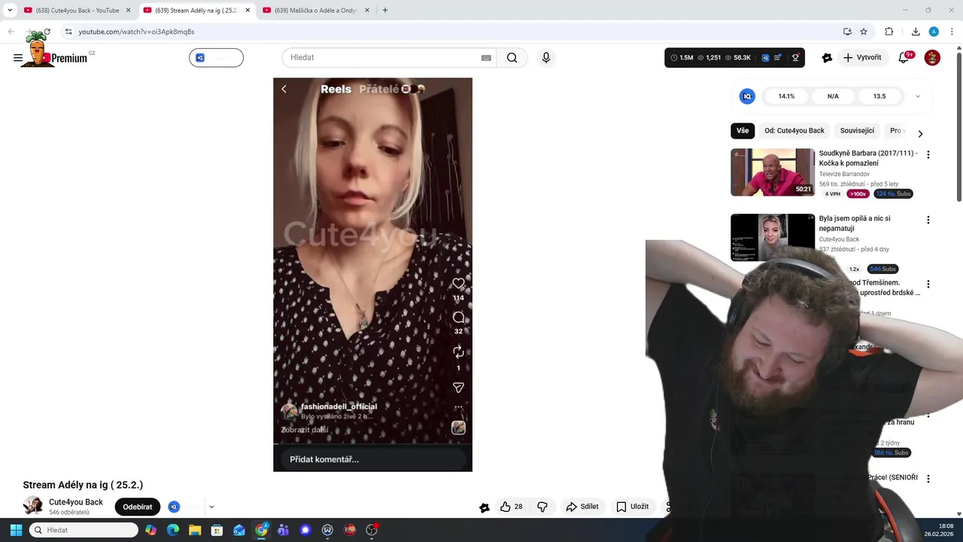Image resolution: width=963 pixels, height=542 pixels.
Task: Close the Stream Adély na ig tab
Action: (x=248, y=11)
